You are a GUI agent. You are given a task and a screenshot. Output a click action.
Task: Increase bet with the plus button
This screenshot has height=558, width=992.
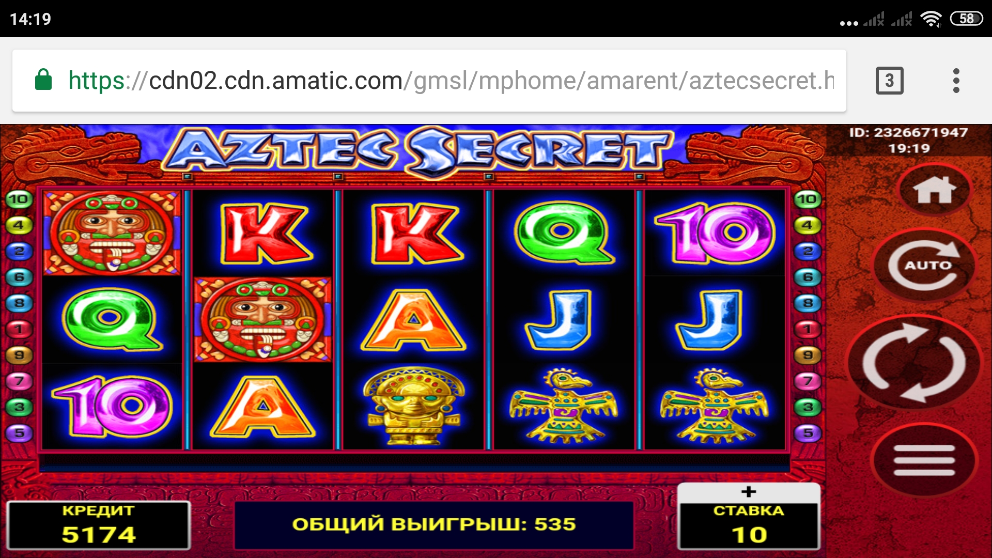coord(748,491)
